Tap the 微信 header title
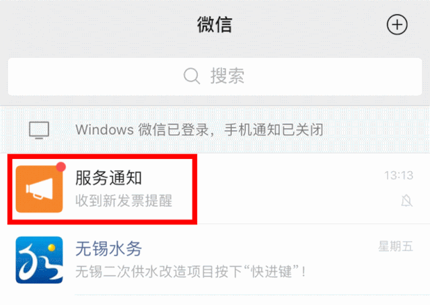The image size is (430, 305). pos(215,24)
